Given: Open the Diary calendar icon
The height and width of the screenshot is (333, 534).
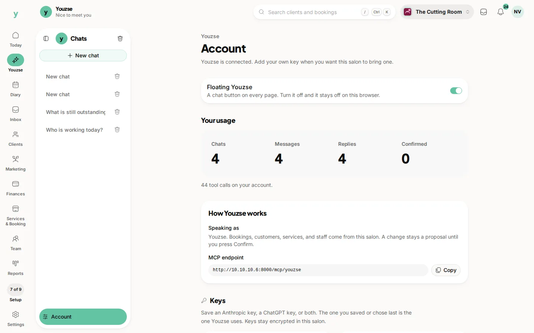Looking at the screenshot, I should (x=16, y=85).
